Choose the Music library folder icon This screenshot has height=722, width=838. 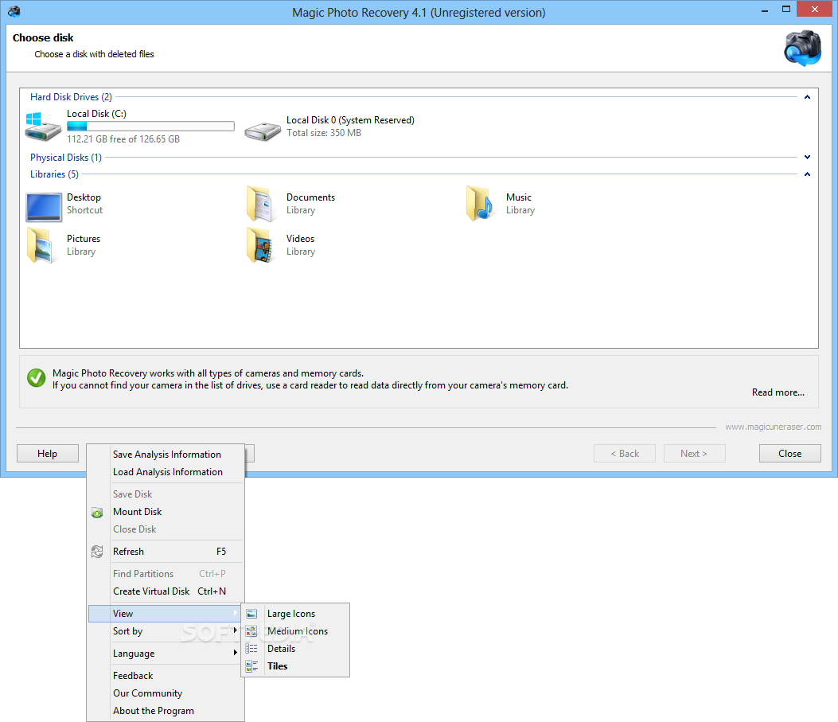(x=481, y=204)
